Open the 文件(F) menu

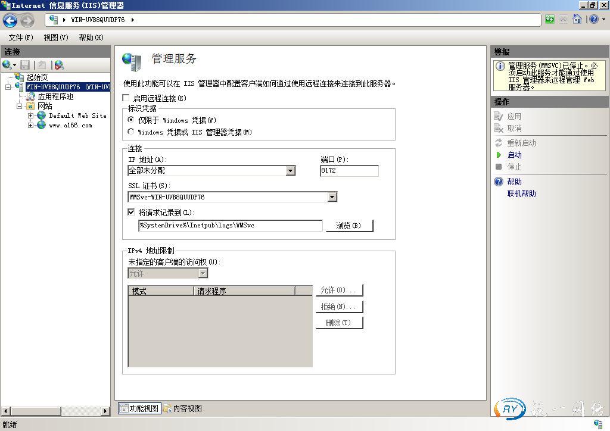[x=20, y=38]
